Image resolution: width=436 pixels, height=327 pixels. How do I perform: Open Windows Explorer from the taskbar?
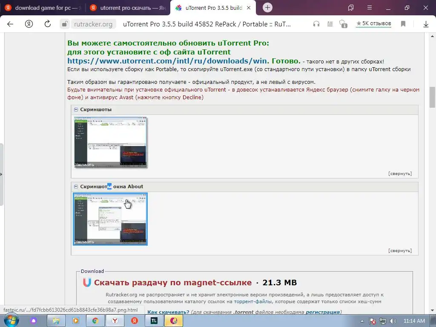point(56,321)
